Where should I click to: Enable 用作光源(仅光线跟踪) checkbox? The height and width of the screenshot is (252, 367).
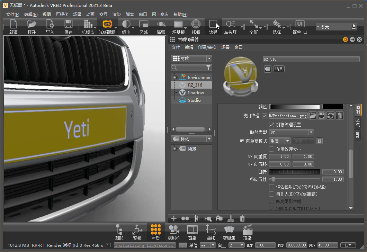click(271, 194)
